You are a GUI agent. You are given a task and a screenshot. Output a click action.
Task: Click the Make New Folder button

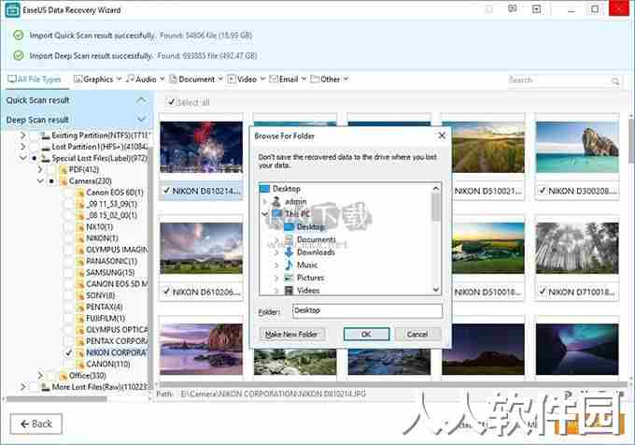point(291,334)
